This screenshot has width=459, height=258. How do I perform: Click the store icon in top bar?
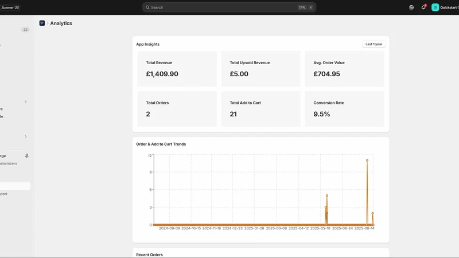pyautogui.click(x=411, y=7)
